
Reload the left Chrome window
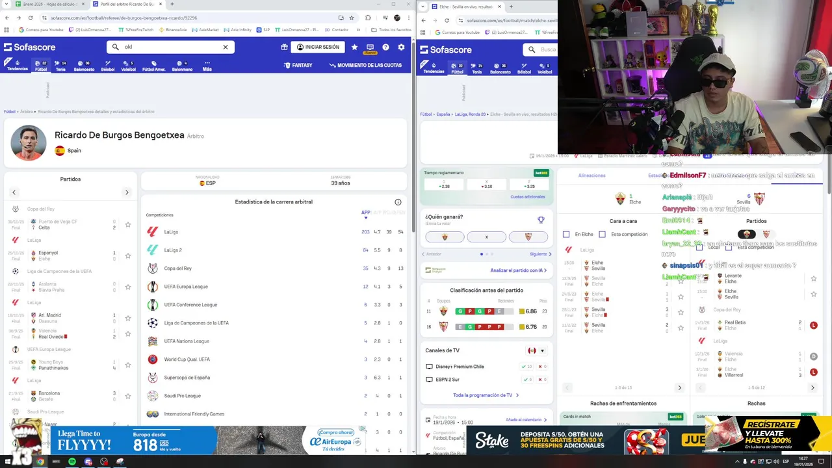[30, 18]
